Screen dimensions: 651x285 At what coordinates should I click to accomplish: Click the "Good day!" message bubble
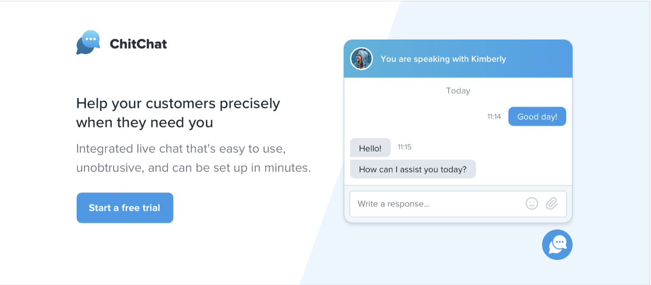point(537,117)
